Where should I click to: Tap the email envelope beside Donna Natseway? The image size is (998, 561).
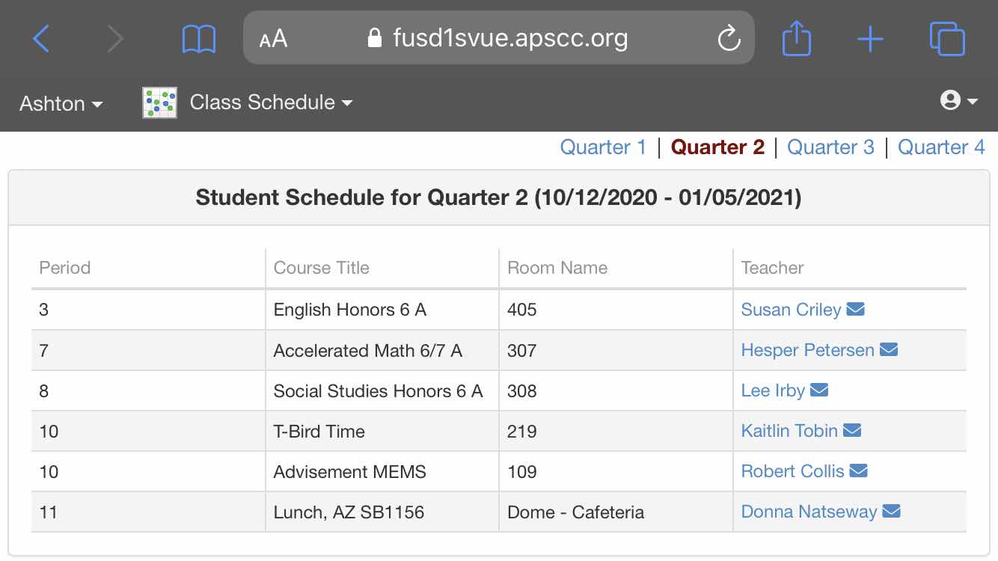tap(891, 511)
